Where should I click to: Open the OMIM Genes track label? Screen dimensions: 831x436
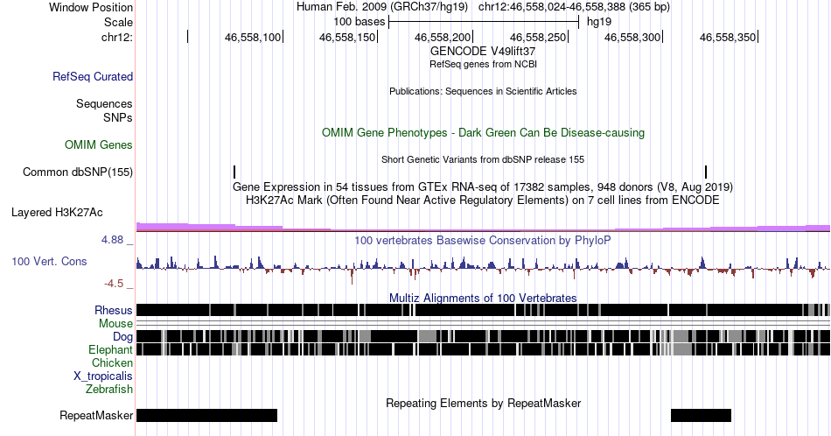(99, 144)
